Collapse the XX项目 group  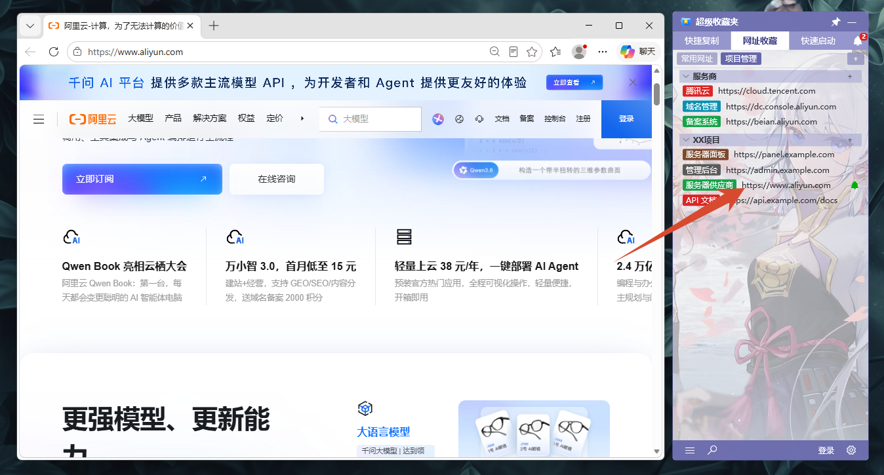[x=686, y=140]
